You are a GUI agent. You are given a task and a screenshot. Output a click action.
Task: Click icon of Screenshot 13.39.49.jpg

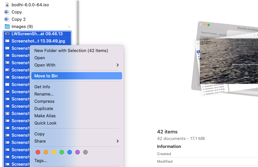coord(7,41)
